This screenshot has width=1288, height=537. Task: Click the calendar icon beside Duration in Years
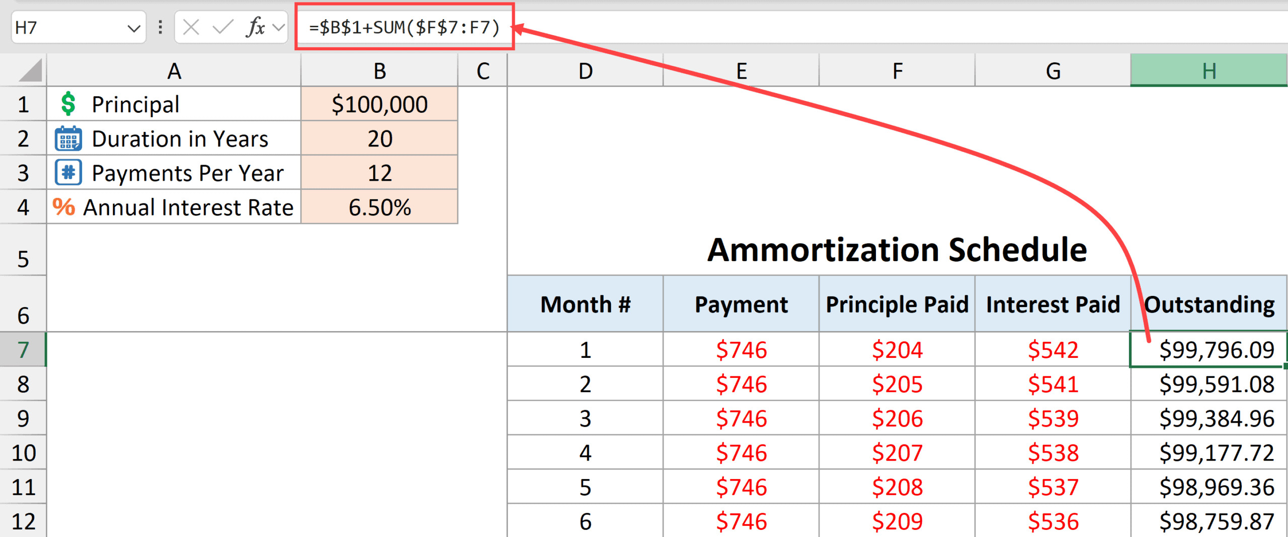tap(68, 139)
